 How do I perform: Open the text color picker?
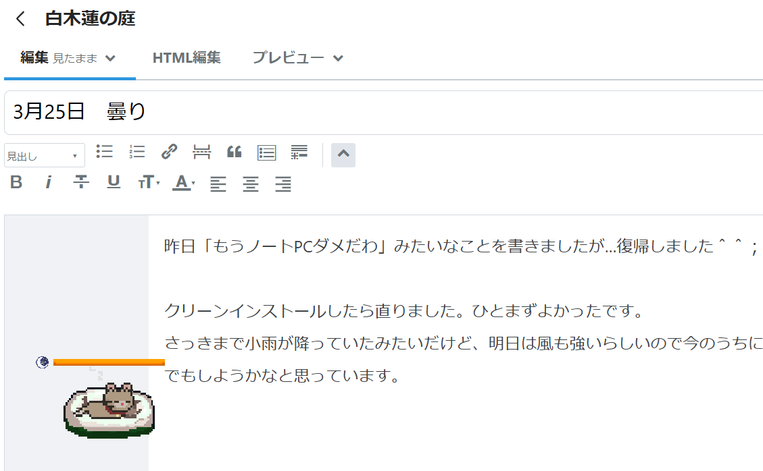pyautogui.click(x=183, y=183)
